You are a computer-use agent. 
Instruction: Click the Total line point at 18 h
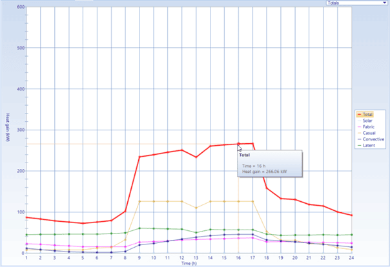tap(267, 188)
